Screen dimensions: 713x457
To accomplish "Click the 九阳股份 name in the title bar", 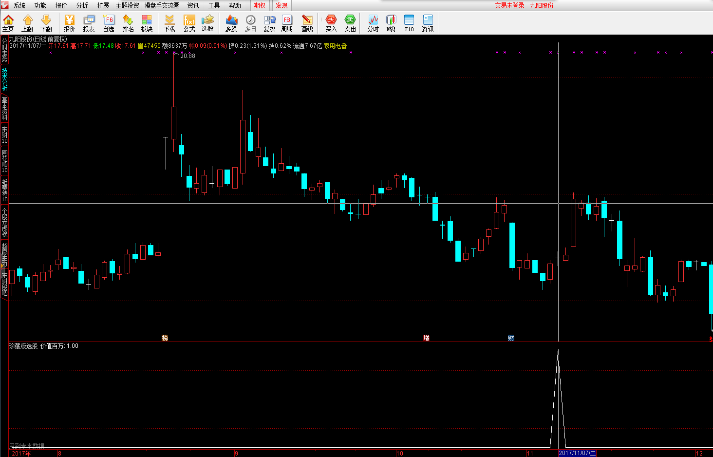I will pos(542,5).
